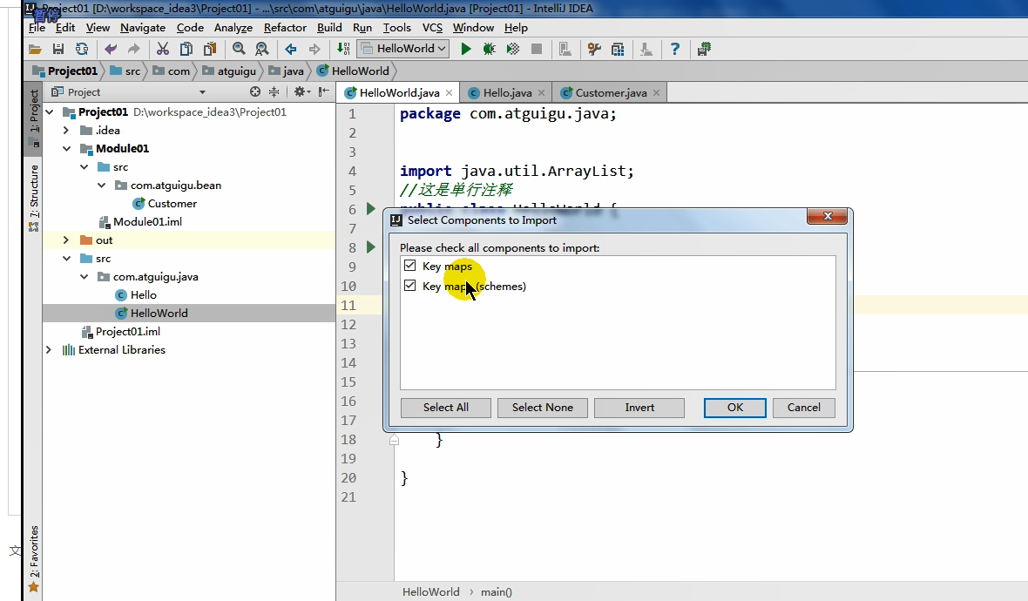Uncheck the Key maps (schemes) checkbox

[x=409, y=286]
